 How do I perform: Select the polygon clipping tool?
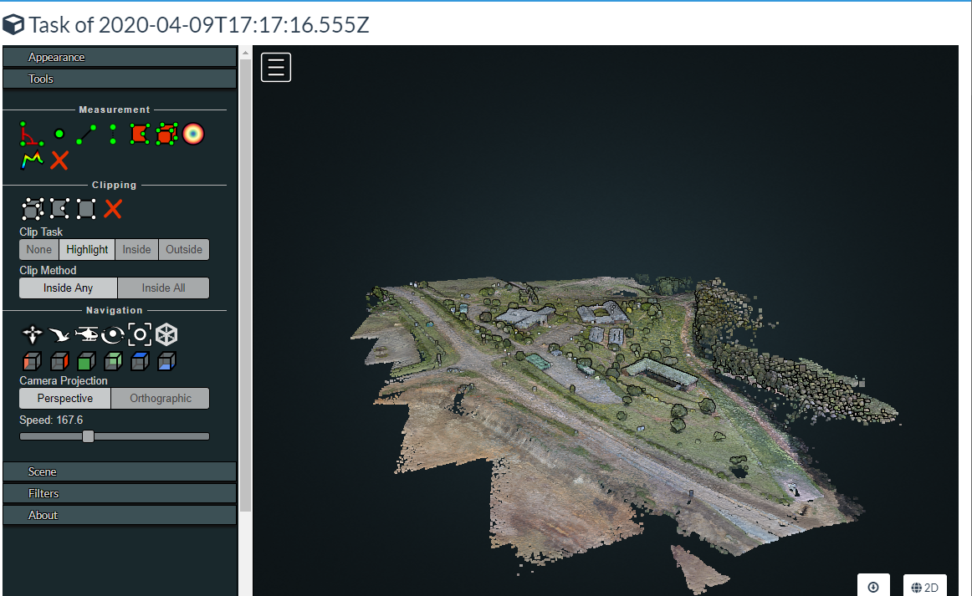59,208
